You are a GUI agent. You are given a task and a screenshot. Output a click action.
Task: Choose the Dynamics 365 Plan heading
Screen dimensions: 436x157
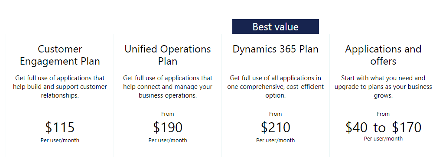[x=276, y=49]
